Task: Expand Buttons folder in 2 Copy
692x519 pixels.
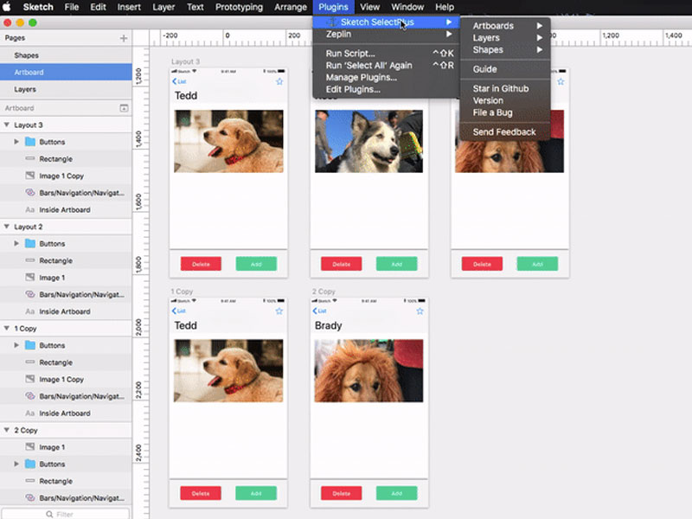Action: (16, 464)
